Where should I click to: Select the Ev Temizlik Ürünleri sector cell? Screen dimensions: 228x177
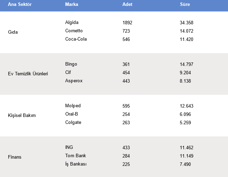28,74
